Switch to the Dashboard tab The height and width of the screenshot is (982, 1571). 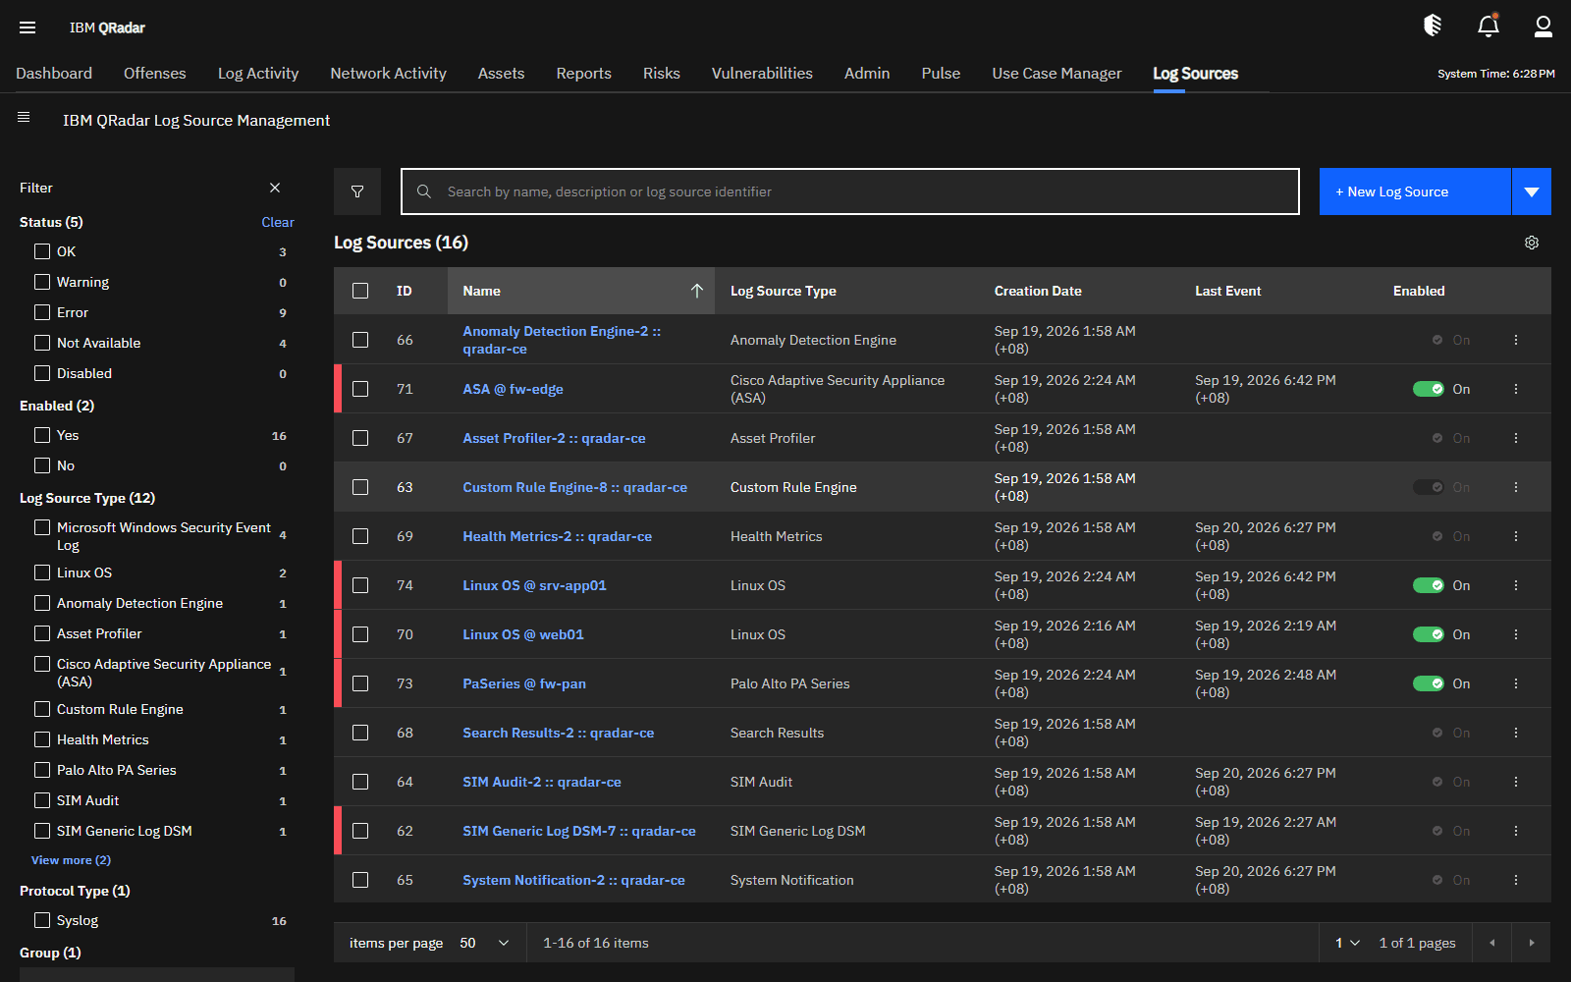(54, 74)
